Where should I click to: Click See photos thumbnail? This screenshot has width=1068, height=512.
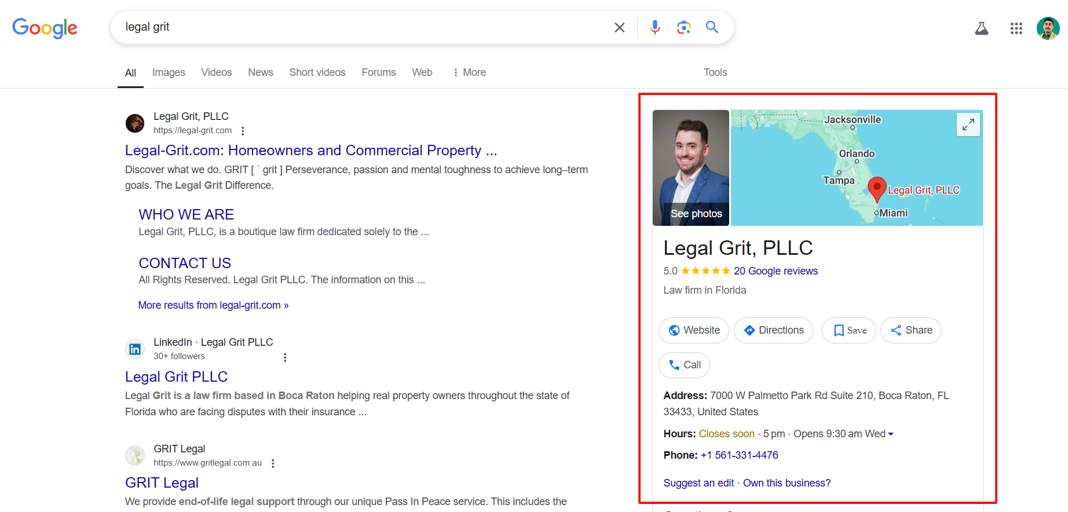(691, 168)
